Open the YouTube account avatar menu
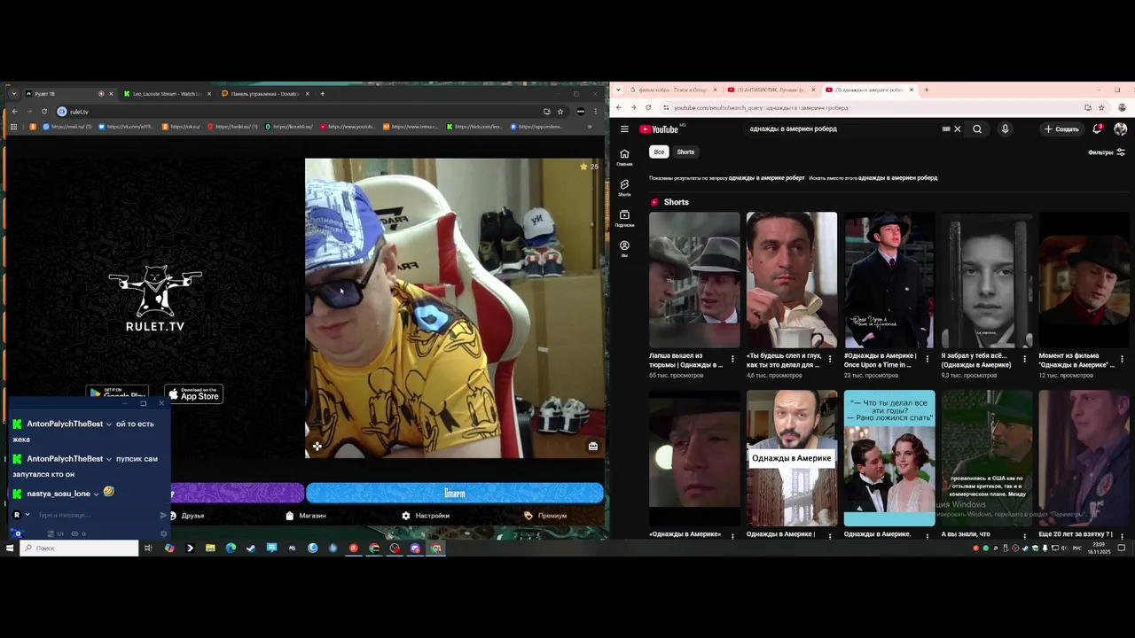 1121,129
